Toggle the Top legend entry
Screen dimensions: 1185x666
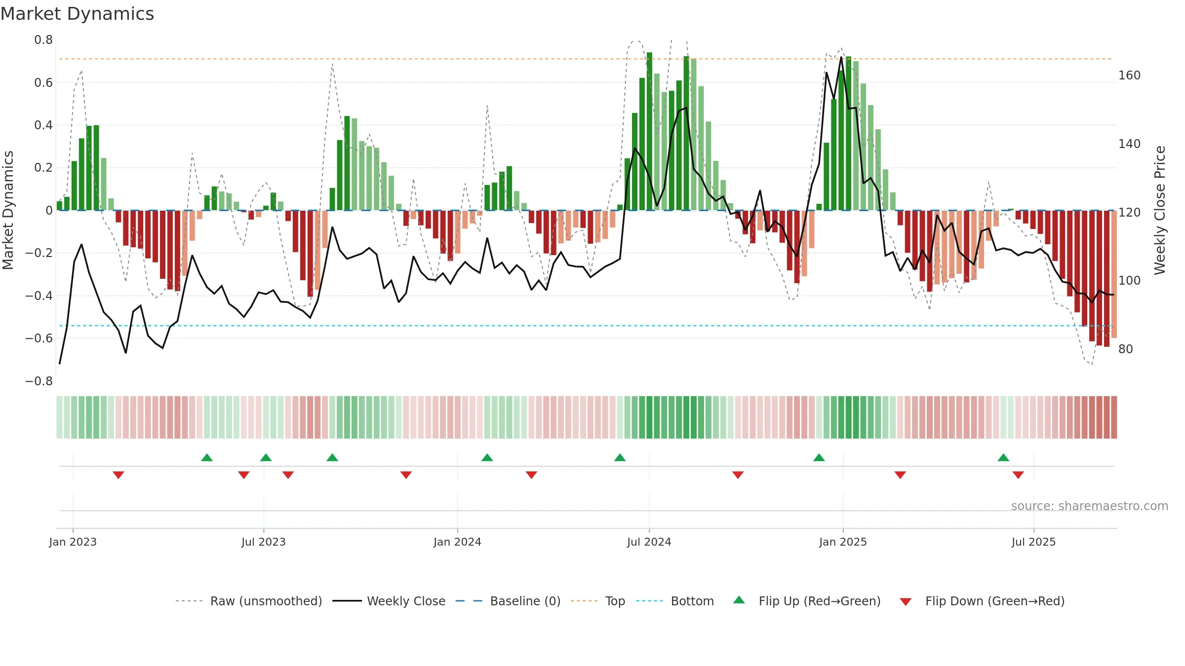598,601
